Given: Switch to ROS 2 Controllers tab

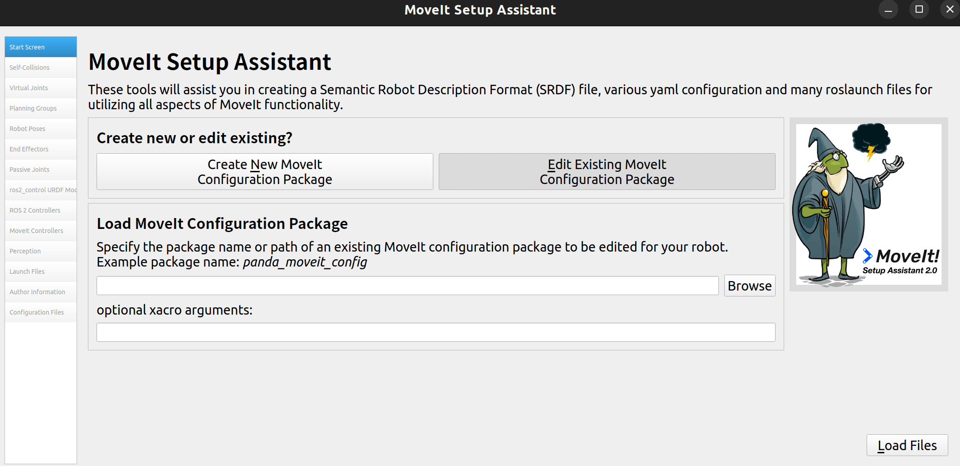Looking at the screenshot, I should click(40, 210).
